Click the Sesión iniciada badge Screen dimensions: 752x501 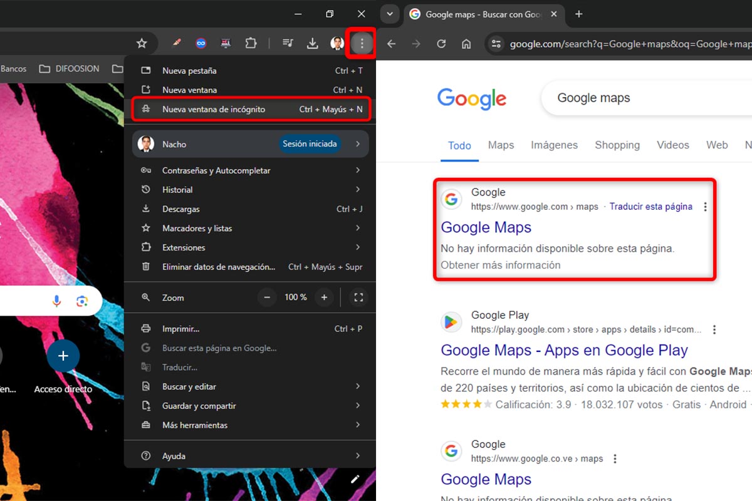tap(310, 144)
